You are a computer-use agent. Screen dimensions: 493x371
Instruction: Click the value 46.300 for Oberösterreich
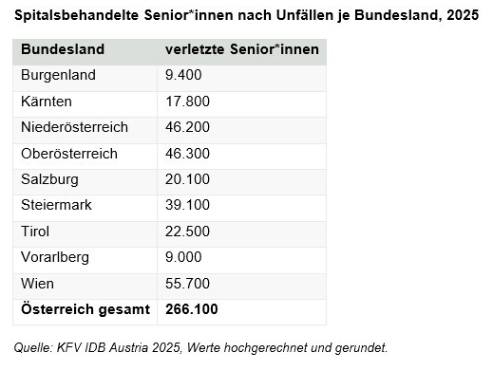point(187,154)
